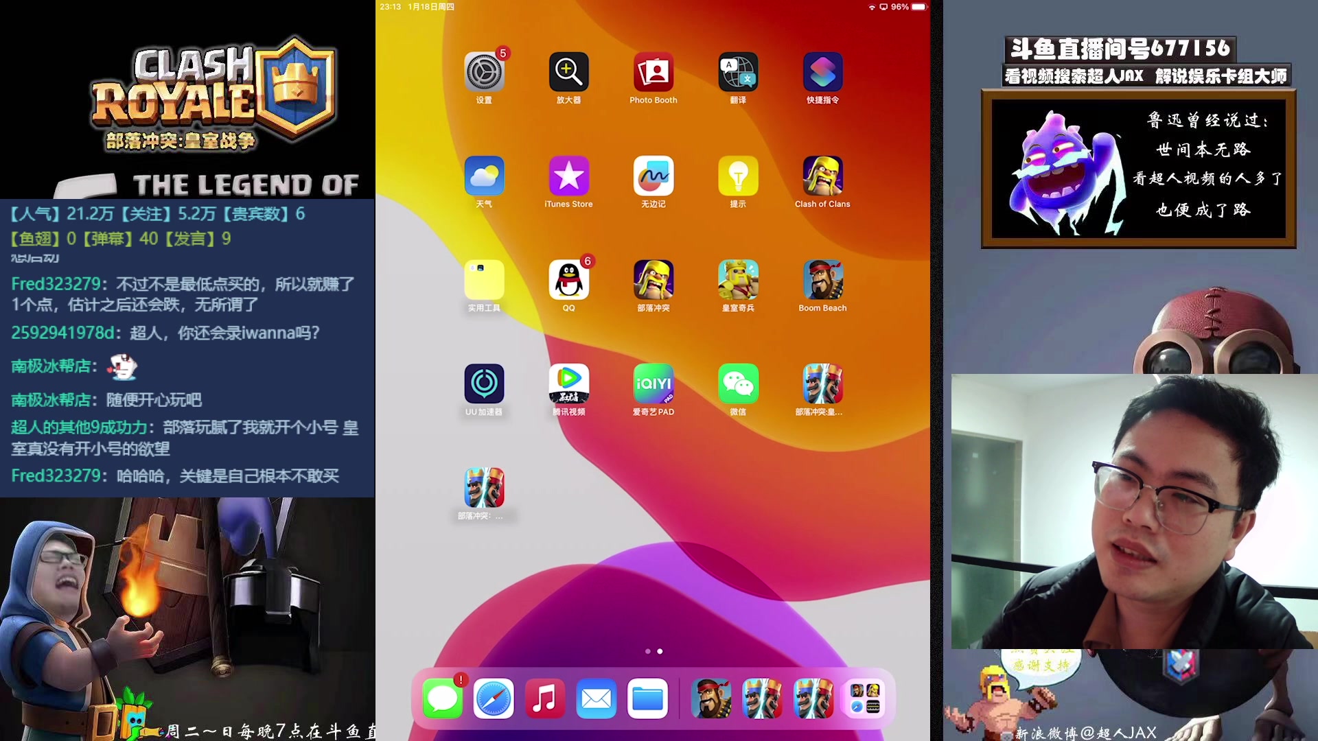The height and width of the screenshot is (741, 1318).
Task: Tap the Wi-Fi status icon
Action: tap(872, 7)
